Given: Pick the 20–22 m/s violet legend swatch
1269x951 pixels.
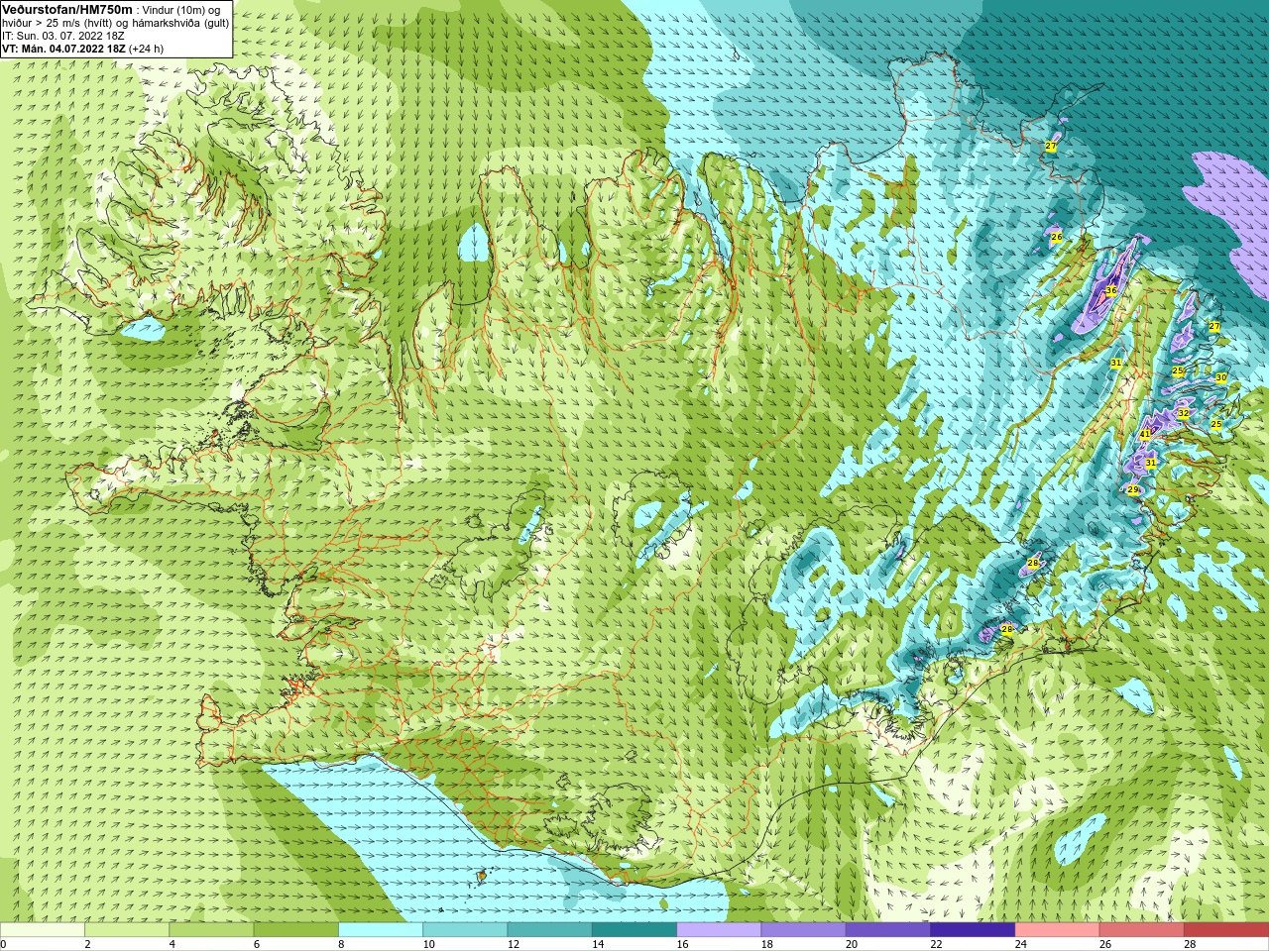Looking at the screenshot, I should pyautogui.click(x=888, y=930).
